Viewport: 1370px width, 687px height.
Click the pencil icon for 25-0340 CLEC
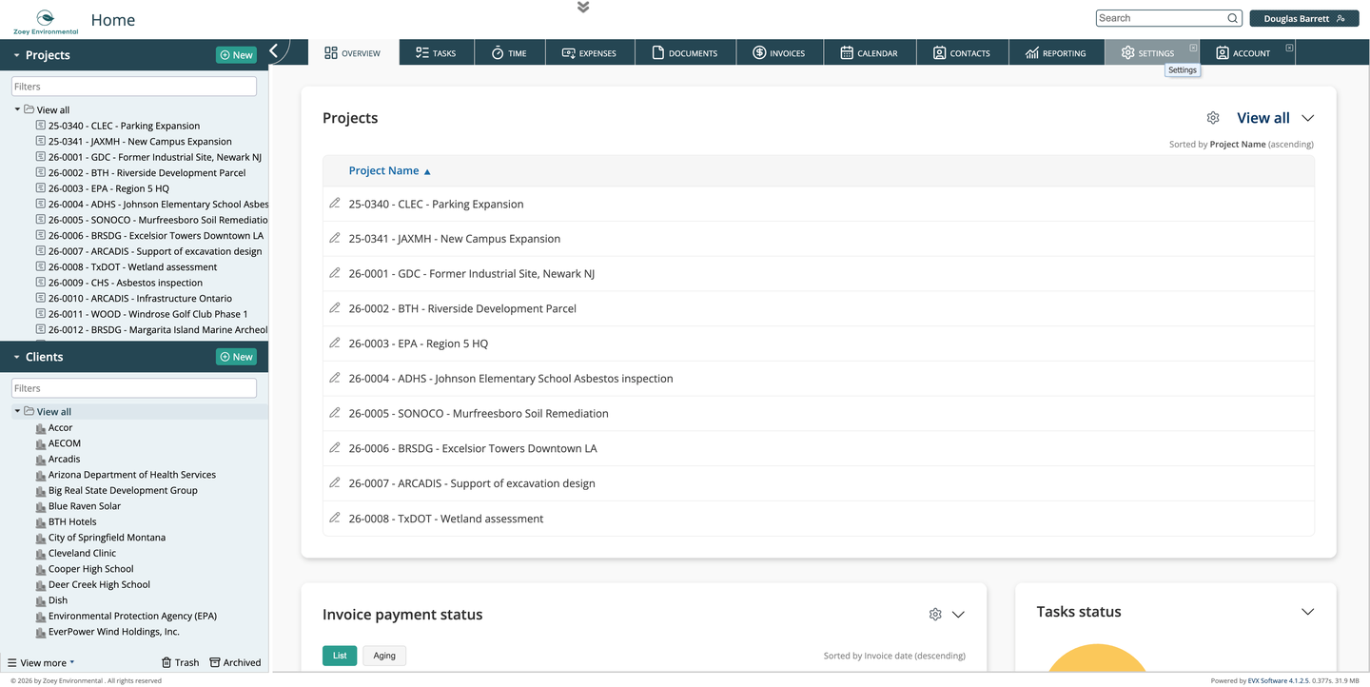[335, 203]
